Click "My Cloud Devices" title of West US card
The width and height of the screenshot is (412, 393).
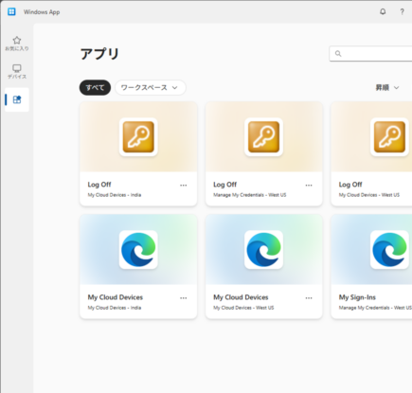click(241, 297)
